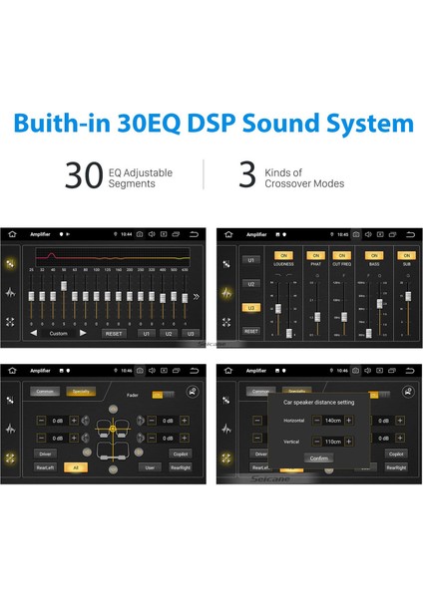
Task: Tap the back arrow in the 10:45 crossover screen
Action: click(410, 234)
